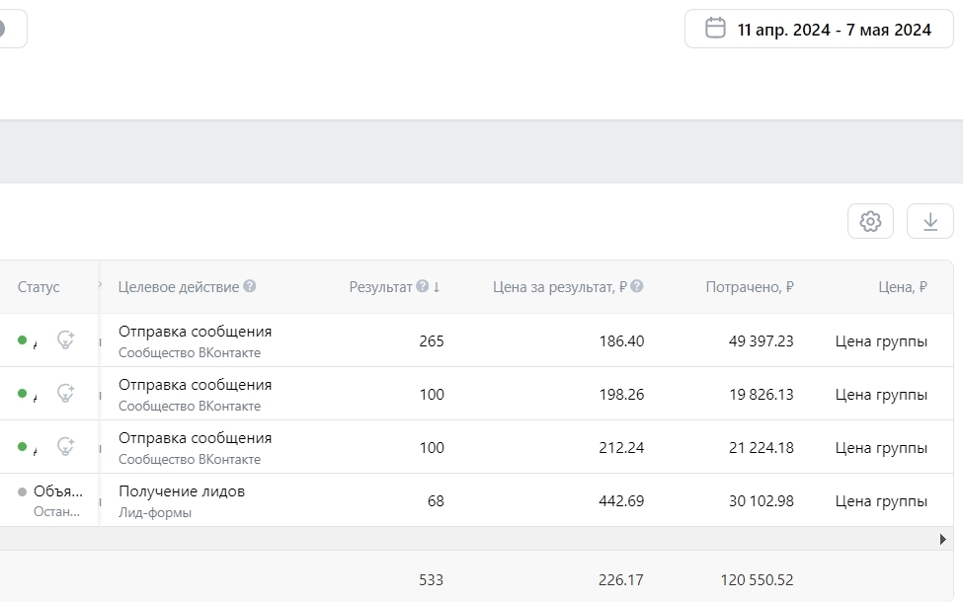The width and height of the screenshot is (963, 602).
Task: Show help for "Цена за результат, ₽"
Action: (x=637, y=286)
